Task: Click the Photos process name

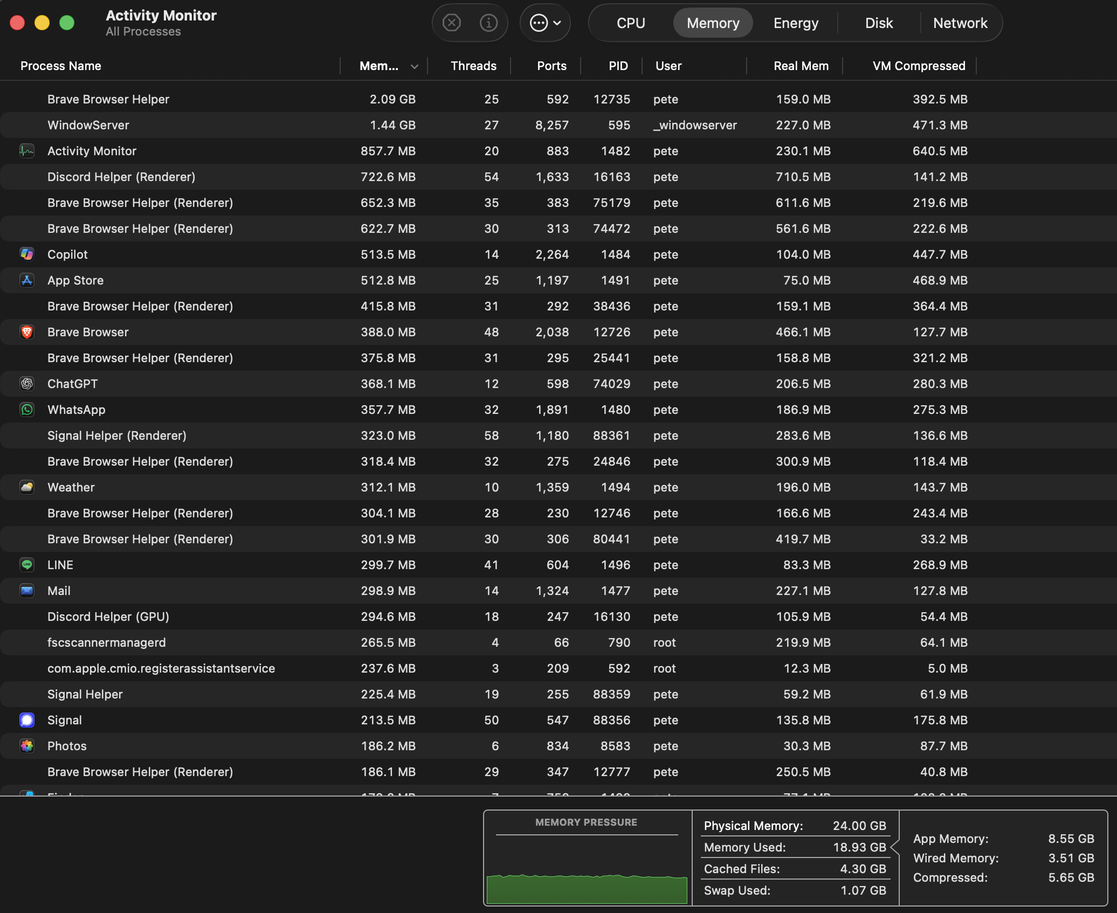Action: (67, 746)
